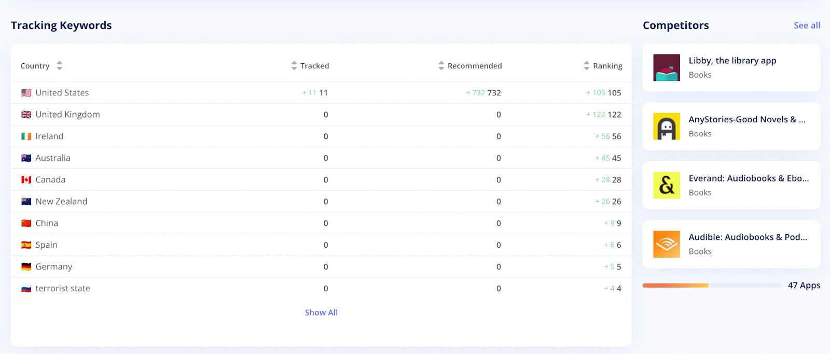Sort table by Country column arrows
The width and height of the screenshot is (830, 354).
60,66
